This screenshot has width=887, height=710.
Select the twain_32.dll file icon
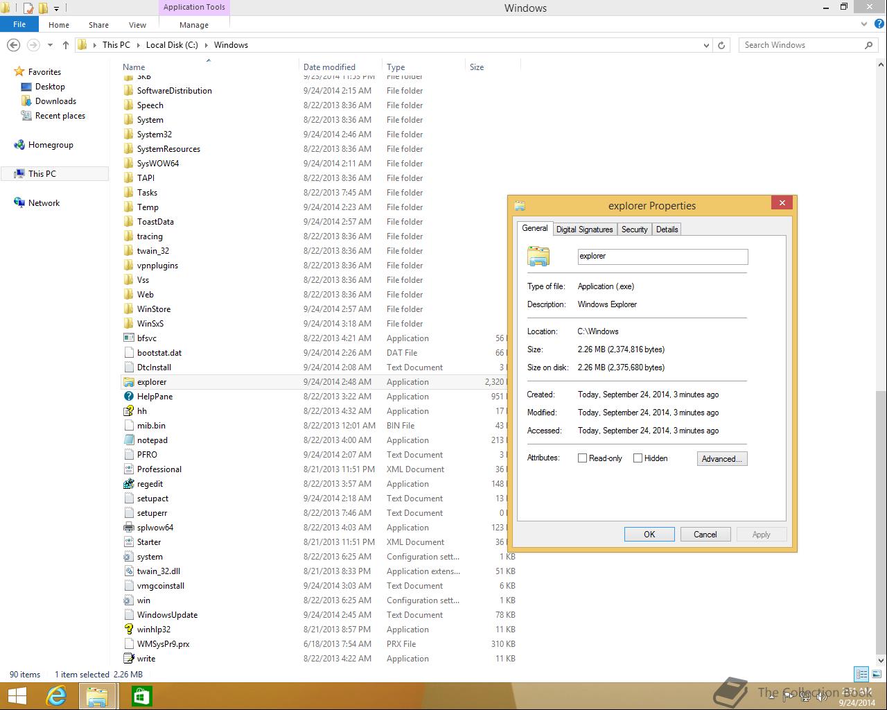coord(128,571)
